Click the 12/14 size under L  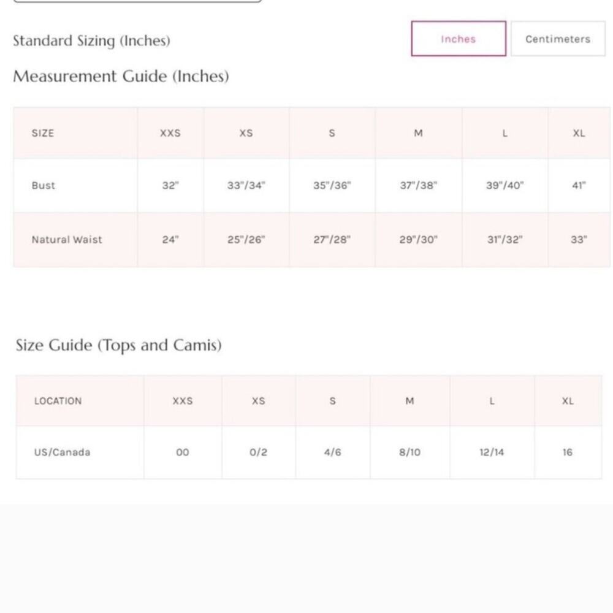492,452
